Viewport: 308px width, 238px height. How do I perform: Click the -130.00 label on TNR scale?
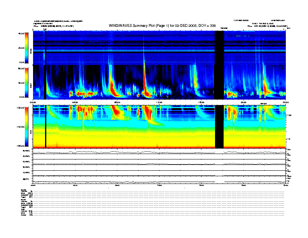click(20, 108)
